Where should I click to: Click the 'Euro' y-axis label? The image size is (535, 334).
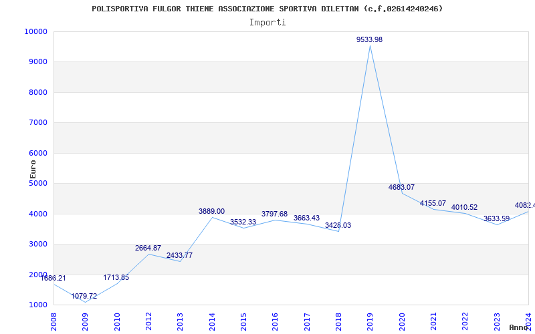click(33, 169)
